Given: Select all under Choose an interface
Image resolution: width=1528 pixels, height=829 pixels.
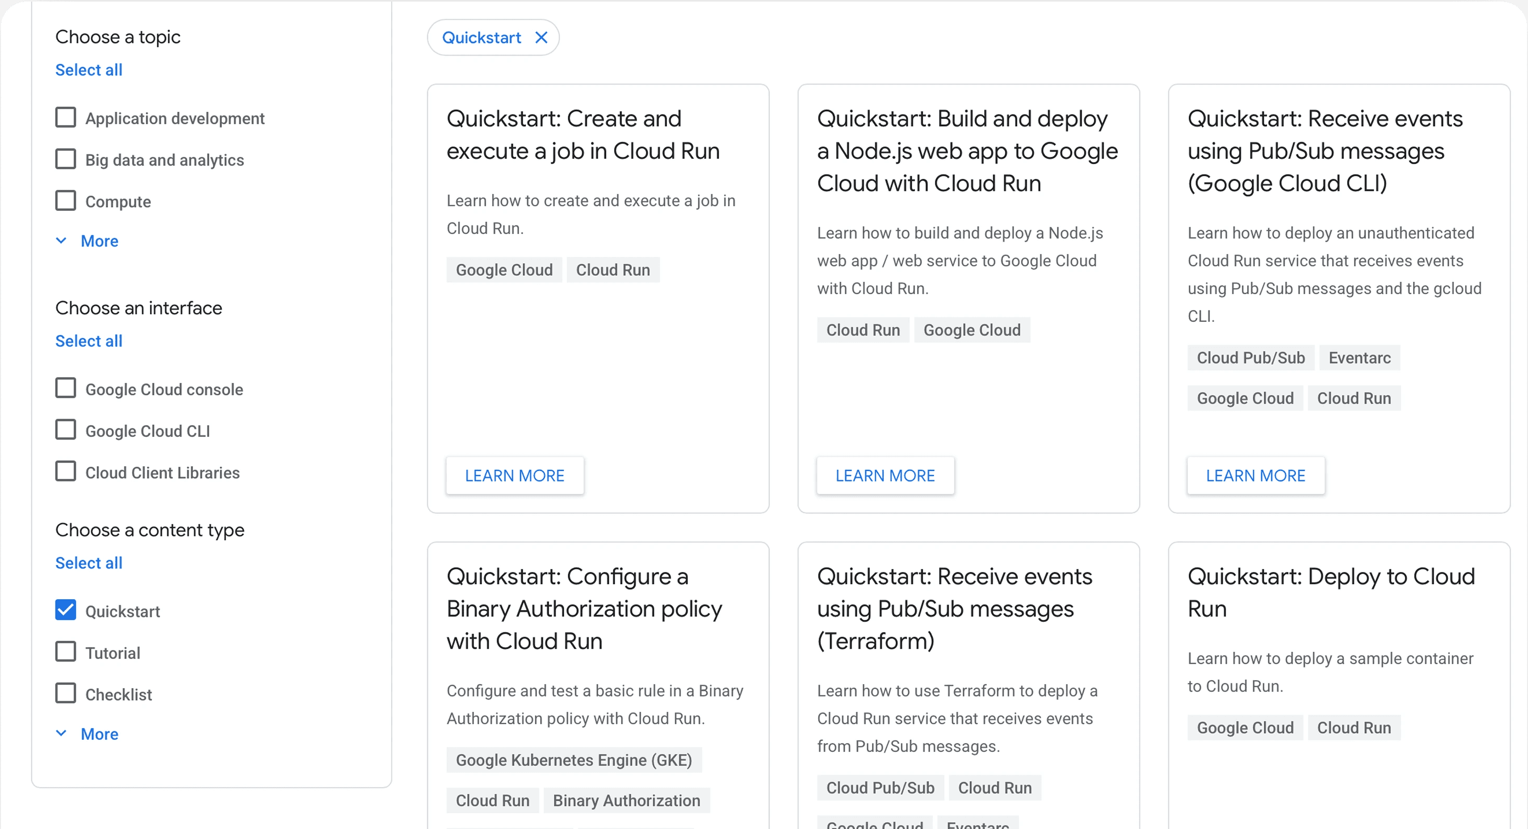Looking at the screenshot, I should coord(89,341).
